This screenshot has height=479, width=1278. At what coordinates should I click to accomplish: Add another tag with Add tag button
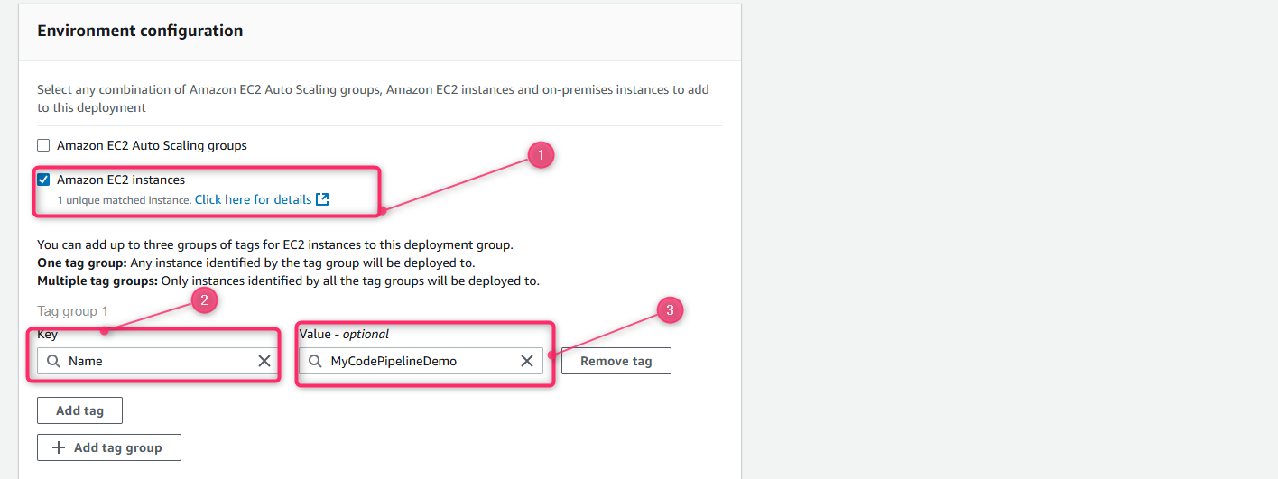tap(79, 410)
